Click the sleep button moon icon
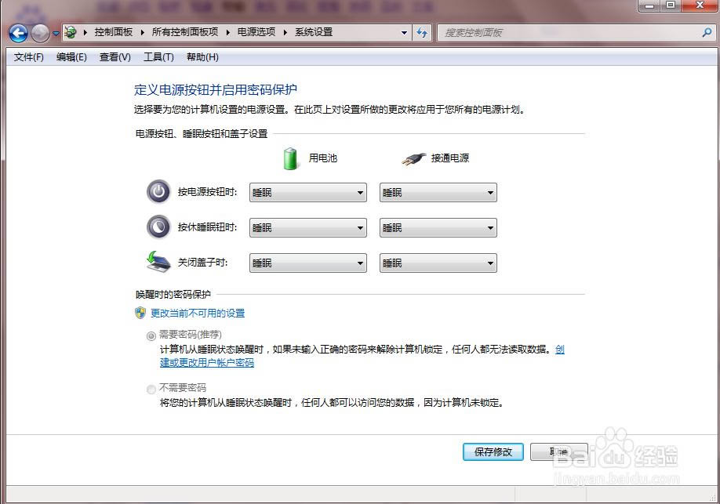The image size is (720, 504). [x=158, y=227]
